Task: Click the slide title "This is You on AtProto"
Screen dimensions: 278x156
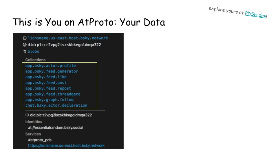Action: pyautogui.click(x=89, y=22)
